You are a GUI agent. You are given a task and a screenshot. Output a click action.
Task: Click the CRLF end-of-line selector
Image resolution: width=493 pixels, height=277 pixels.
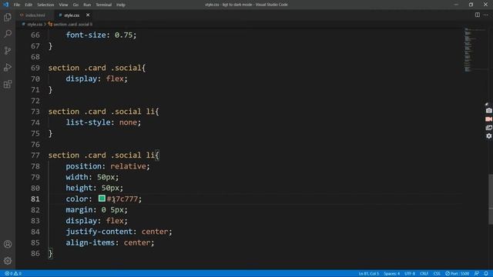click(424, 274)
